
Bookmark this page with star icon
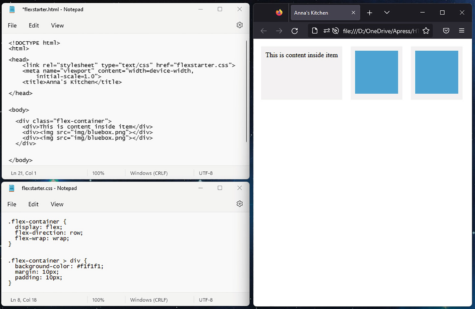point(426,31)
